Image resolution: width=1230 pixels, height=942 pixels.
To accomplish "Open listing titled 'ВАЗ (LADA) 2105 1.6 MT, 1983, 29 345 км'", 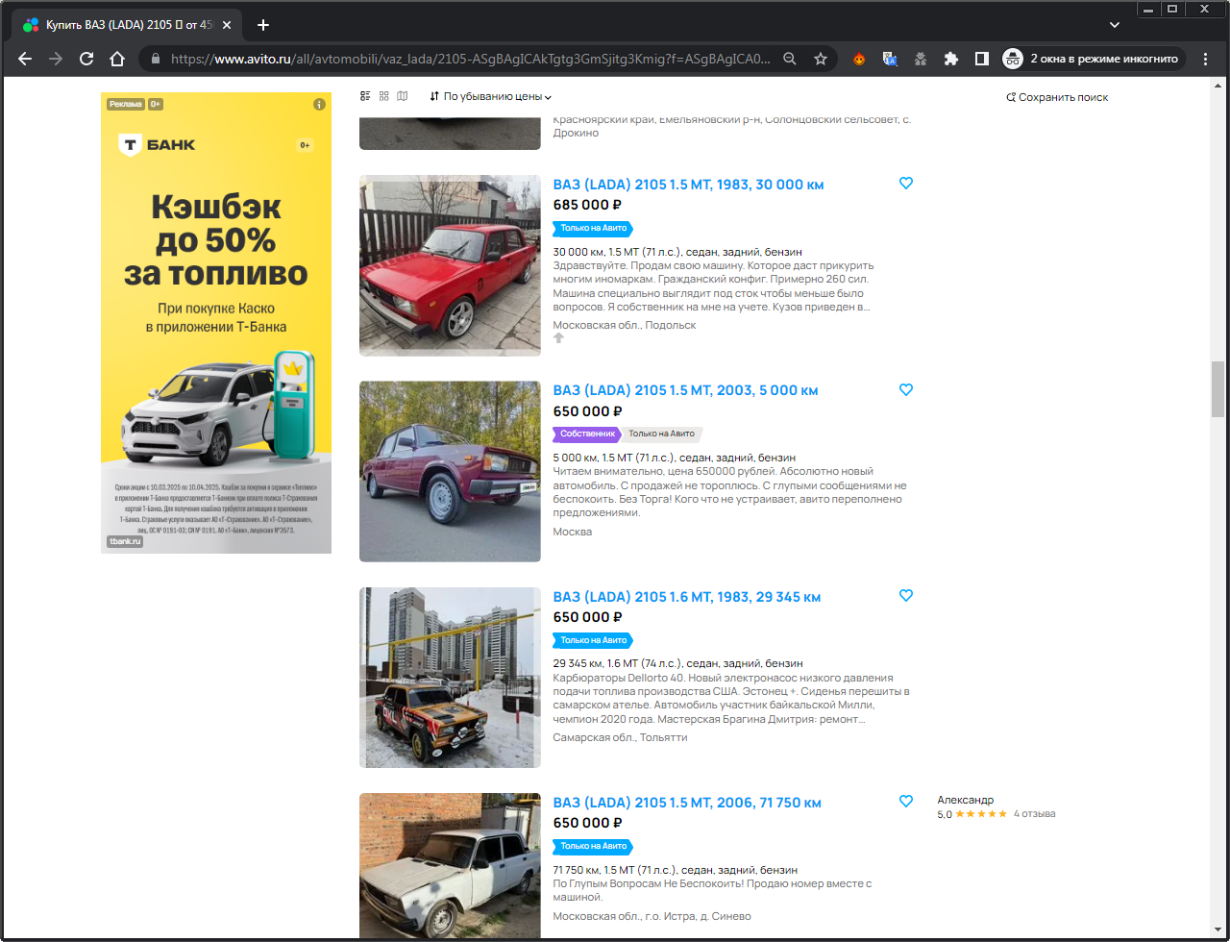I will tap(687, 597).
